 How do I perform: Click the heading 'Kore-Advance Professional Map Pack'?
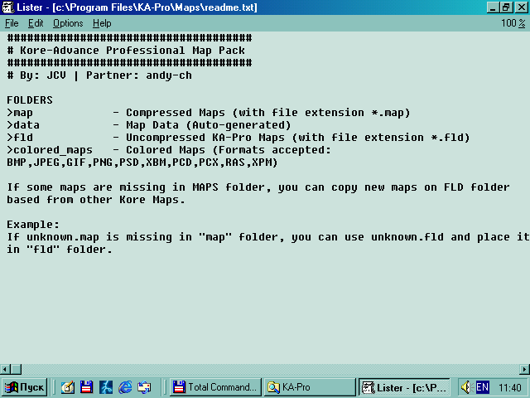pos(132,51)
